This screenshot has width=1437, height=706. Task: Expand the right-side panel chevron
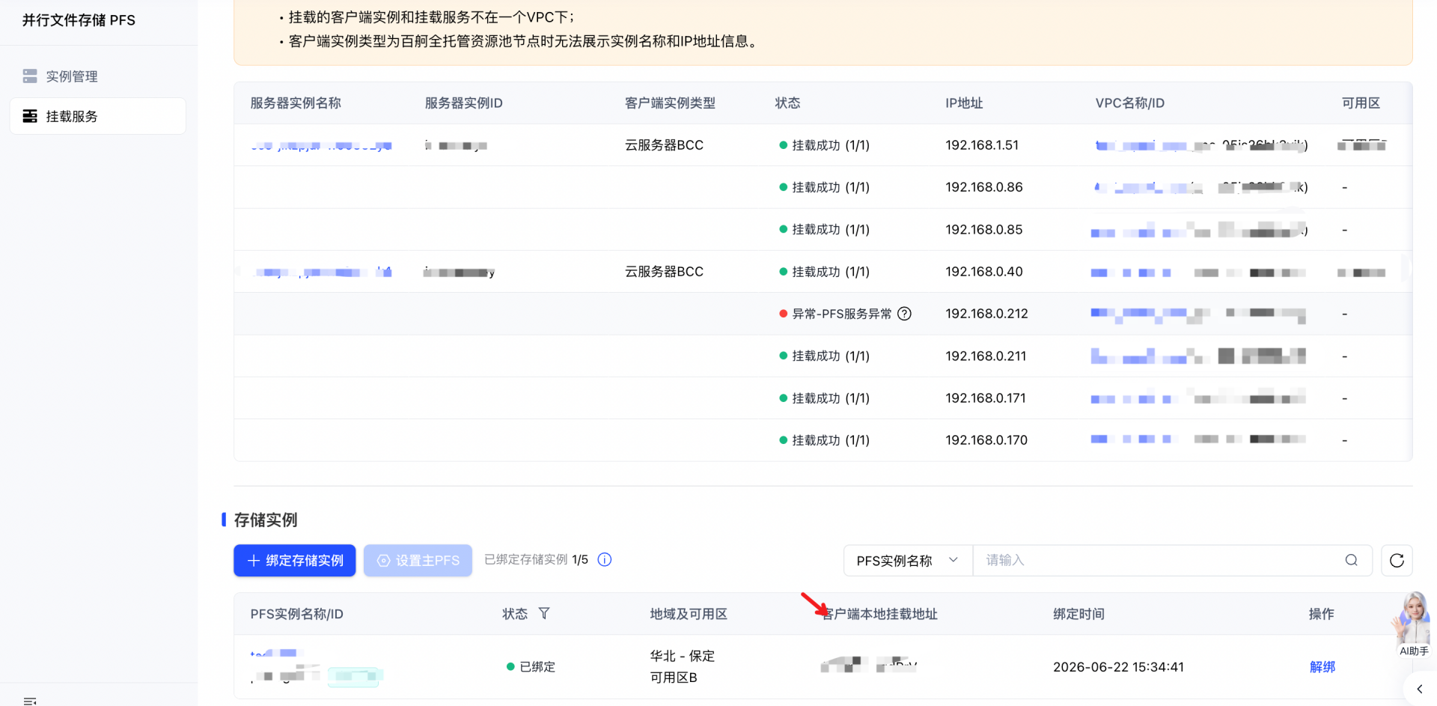coord(1420,689)
